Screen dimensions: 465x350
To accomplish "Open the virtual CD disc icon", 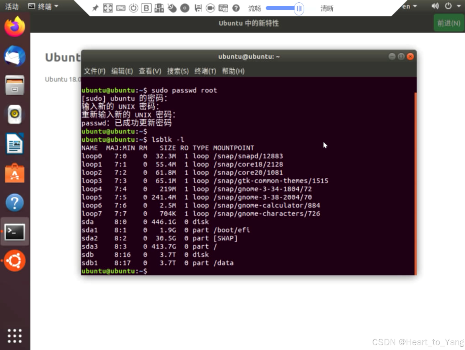I will [185, 8].
